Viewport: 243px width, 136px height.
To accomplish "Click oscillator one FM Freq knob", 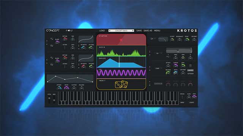I will click(x=91, y=48).
